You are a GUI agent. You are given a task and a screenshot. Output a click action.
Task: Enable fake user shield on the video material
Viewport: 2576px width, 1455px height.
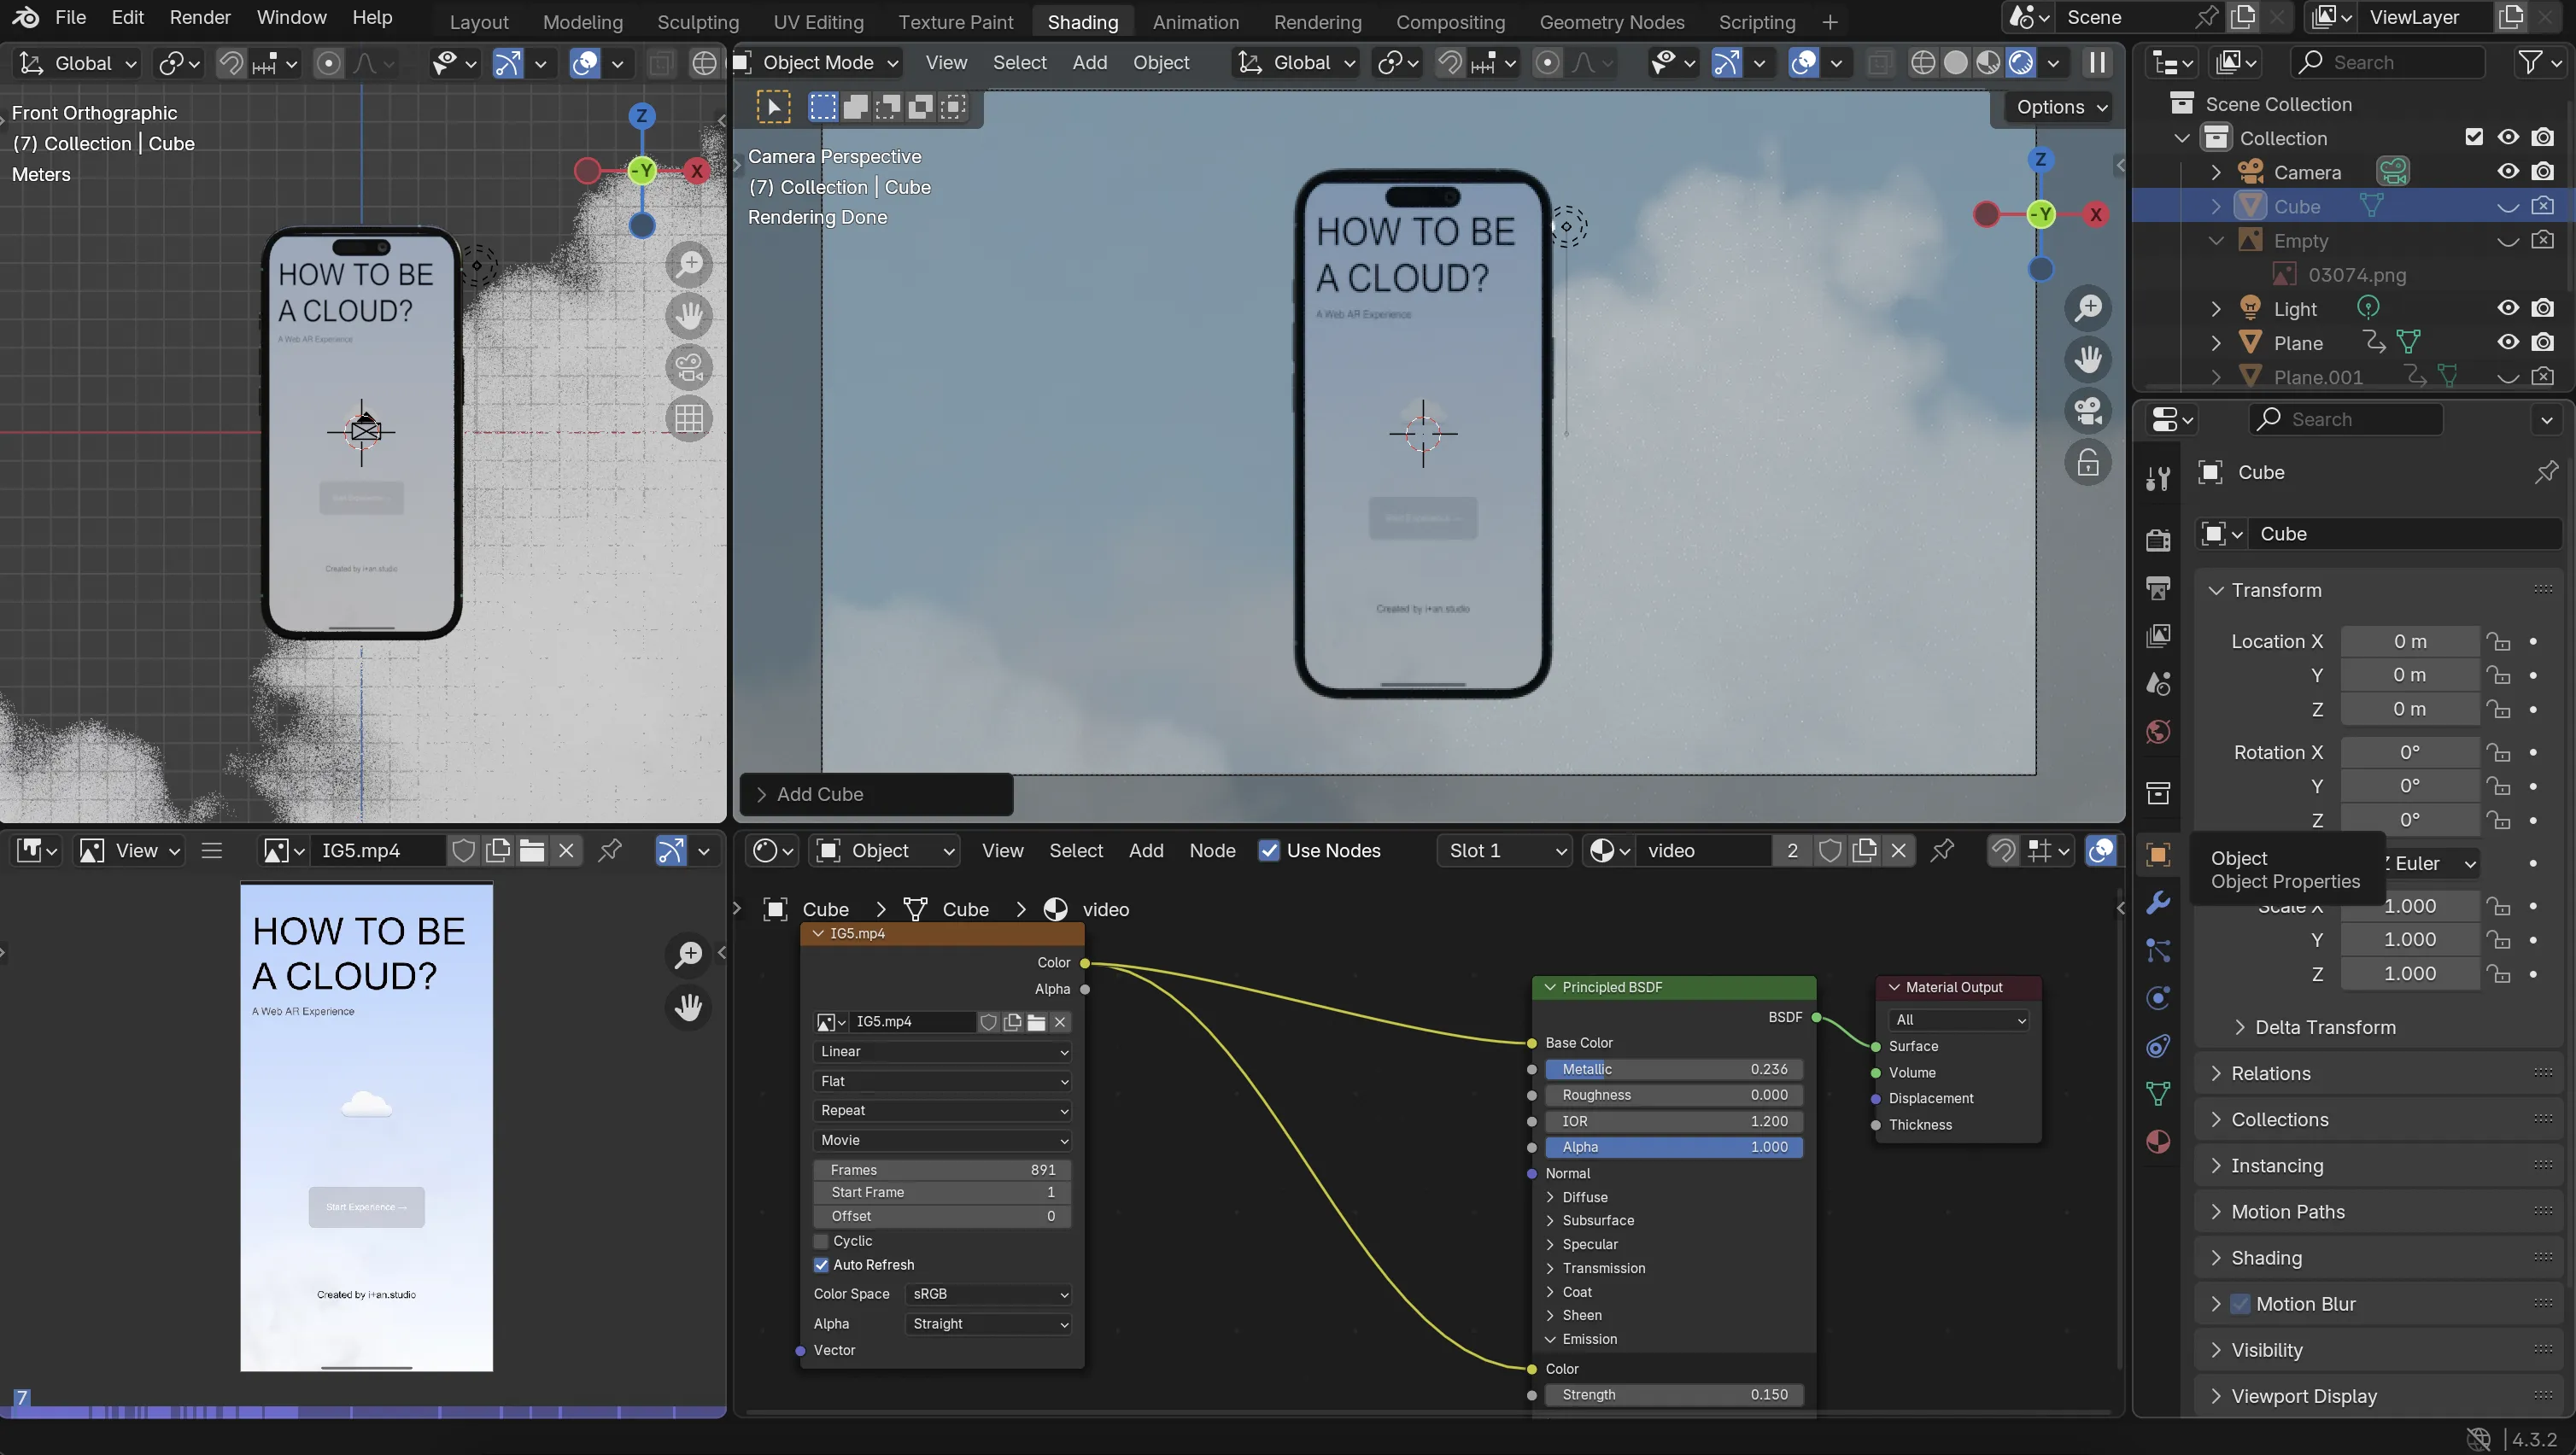click(1832, 850)
